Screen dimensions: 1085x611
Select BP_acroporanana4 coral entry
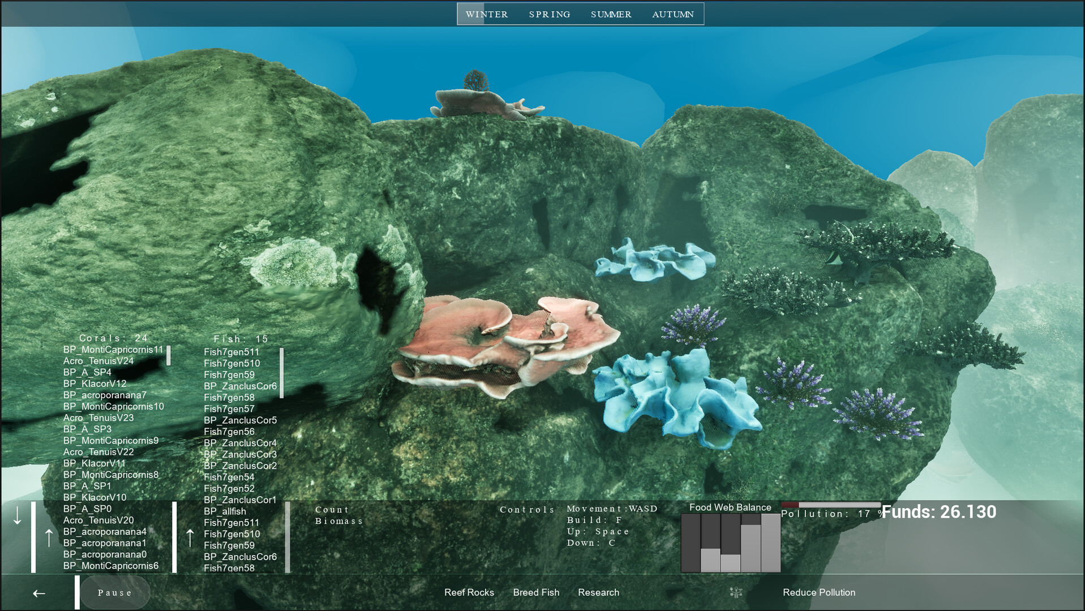click(x=105, y=531)
